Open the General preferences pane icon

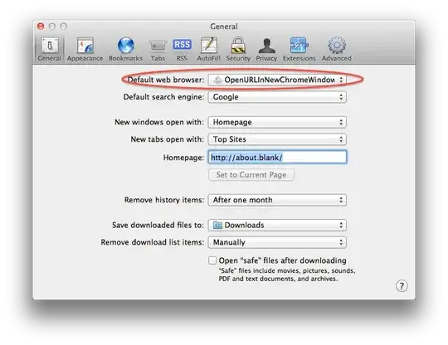(50, 46)
